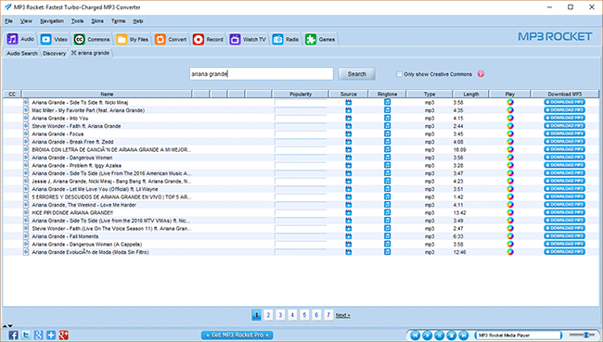Viewport: 603px width, 342px height.
Task: Switch to the Video section
Action: point(54,39)
